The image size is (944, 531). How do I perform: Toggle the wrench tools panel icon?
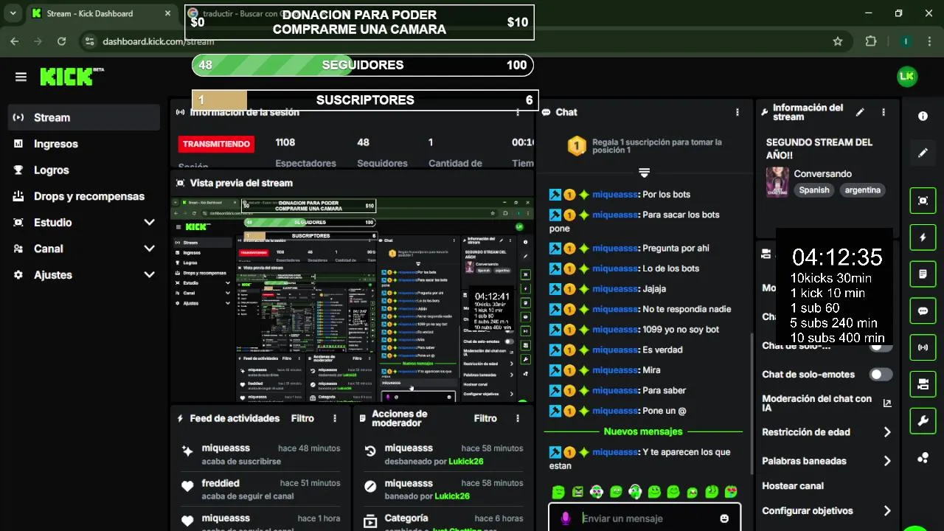pyautogui.click(x=923, y=421)
